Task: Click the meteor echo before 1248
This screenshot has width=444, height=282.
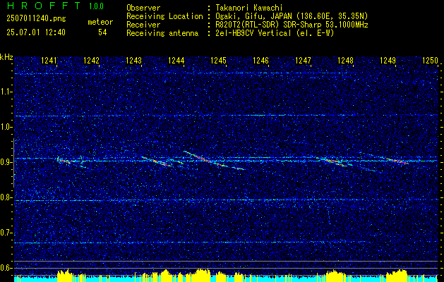Action: coord(336,162)
